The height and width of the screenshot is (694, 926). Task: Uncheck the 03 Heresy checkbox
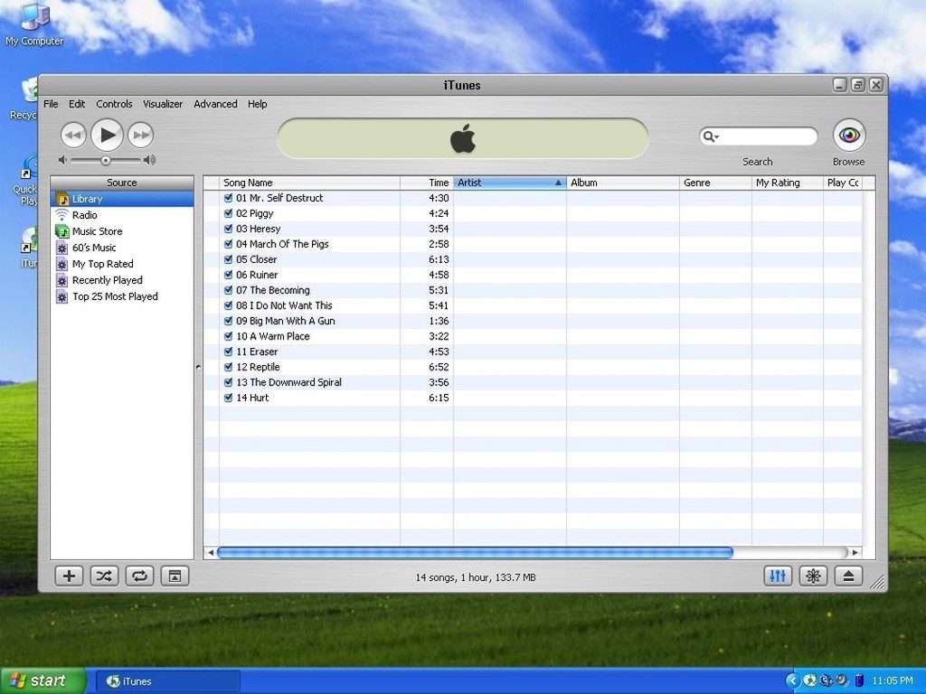[228, 229]
